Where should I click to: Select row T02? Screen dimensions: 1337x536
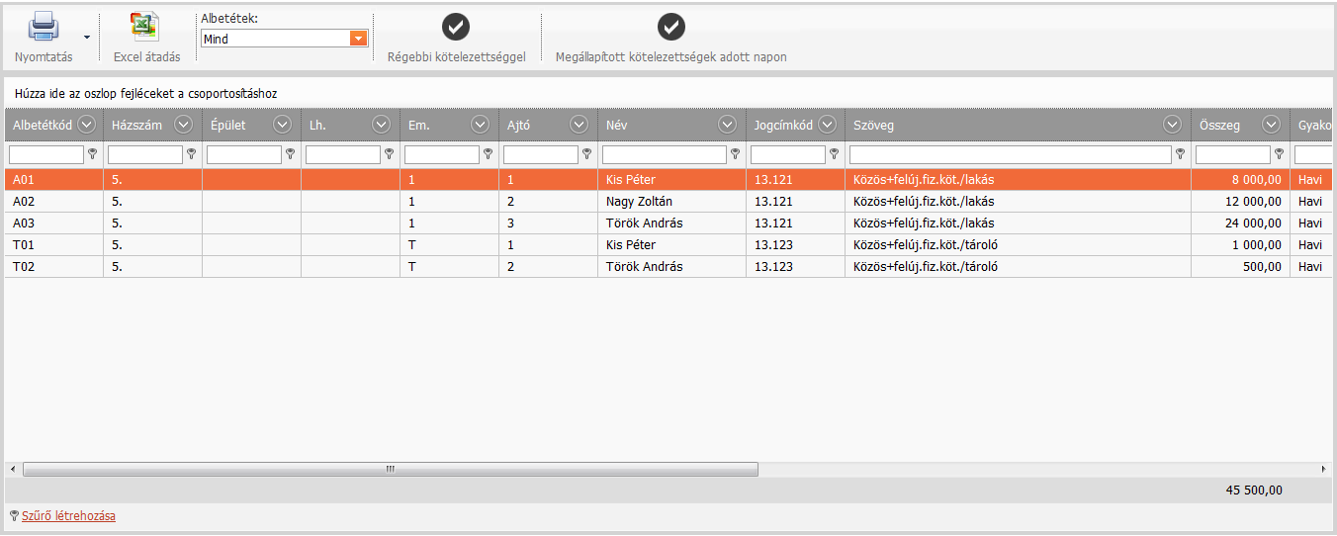pyautogui.click(x=668, y=267)
